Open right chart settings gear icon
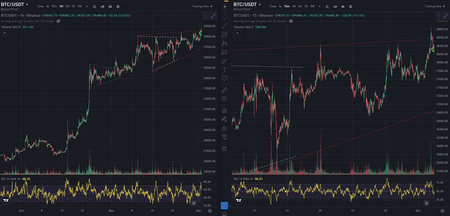 tap(442, 211)
